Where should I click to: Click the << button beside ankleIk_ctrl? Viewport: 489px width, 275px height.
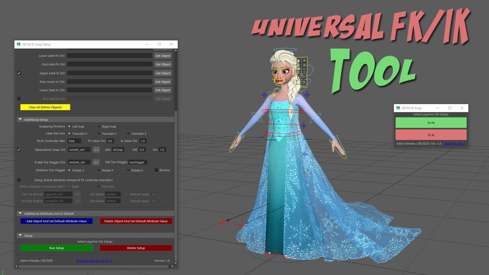click(x=96, y=162)
